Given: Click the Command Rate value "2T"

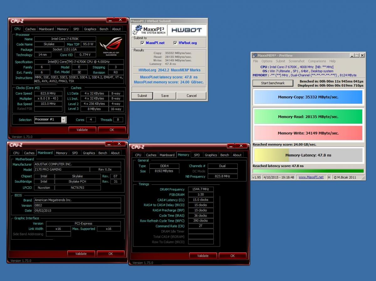Looking at the screenshot, I should click(201, 226).
